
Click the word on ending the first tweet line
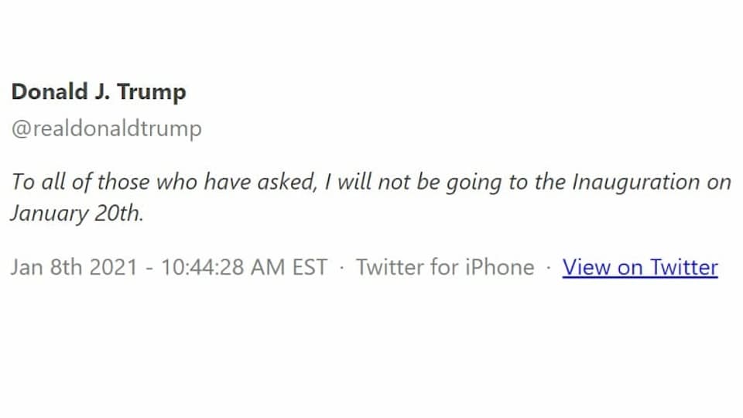coord(719,183)
